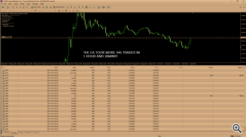Switch to the tester Journal tab
Viewport: 246px width, 137px height.
(35, 132)
